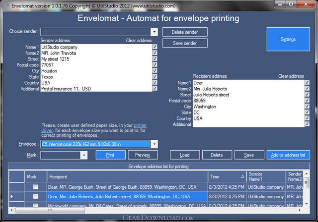Open the Choice sender dropdown

(154, 32)
